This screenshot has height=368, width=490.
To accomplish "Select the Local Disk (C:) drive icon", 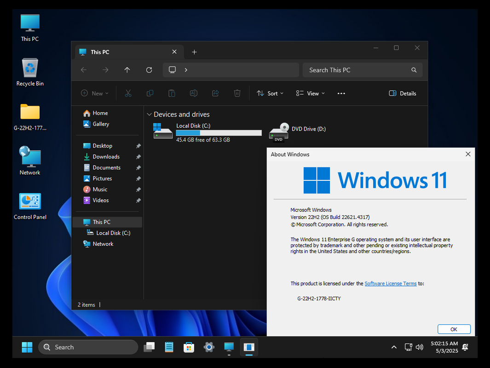I will (x=163, y=131).
